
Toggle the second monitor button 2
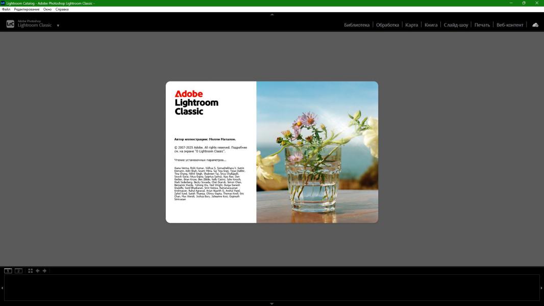click(18, 271)
